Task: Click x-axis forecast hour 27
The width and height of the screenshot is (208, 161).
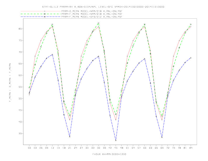Action: coord(81,148)
